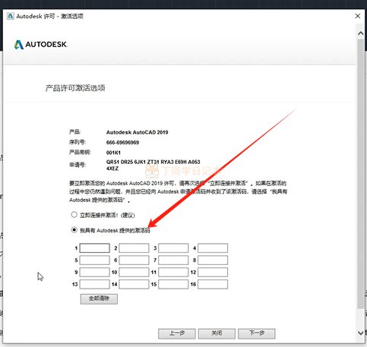This screenshot has height=347, width=367.
Task: Click the Autodesk logo in header
Action: click(x=40, y=45)
